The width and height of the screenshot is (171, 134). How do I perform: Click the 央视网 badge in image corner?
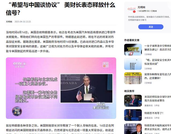(x=106, y=65)
